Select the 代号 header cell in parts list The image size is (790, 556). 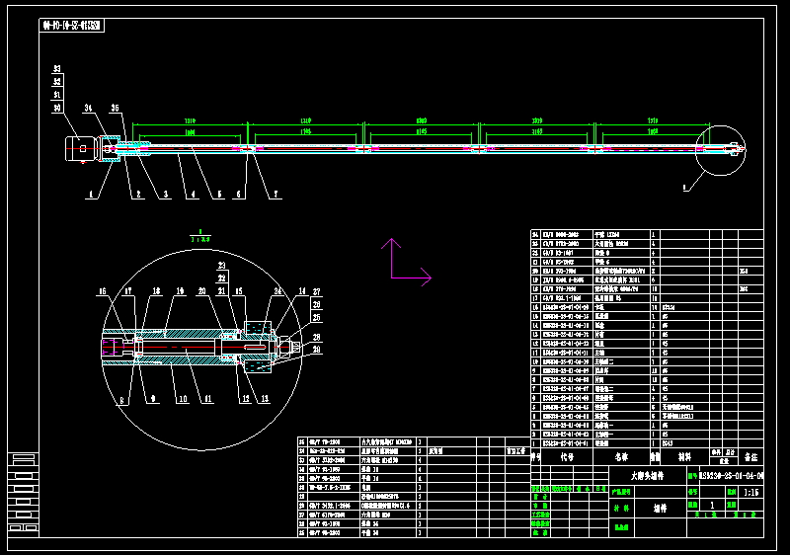567,457
